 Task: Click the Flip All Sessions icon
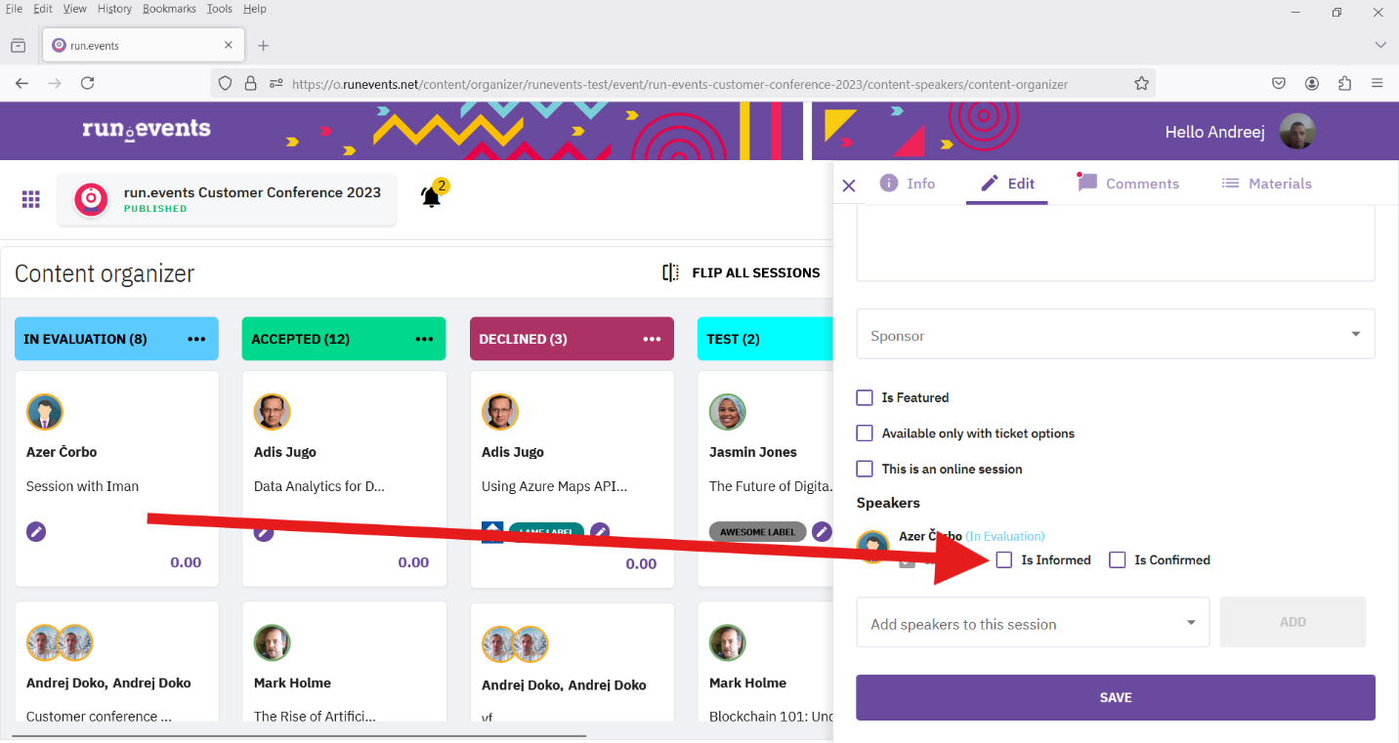coord(670,272)
